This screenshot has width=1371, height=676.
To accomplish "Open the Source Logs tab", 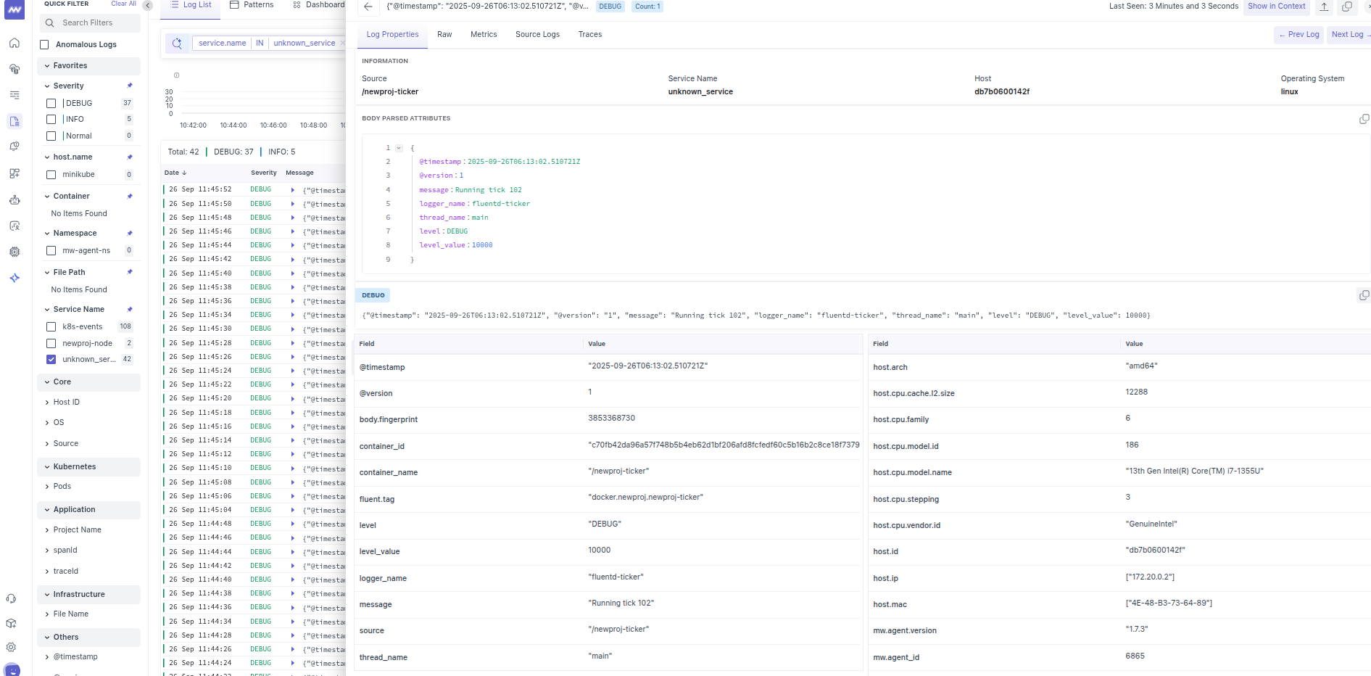I will click(537, 34).
